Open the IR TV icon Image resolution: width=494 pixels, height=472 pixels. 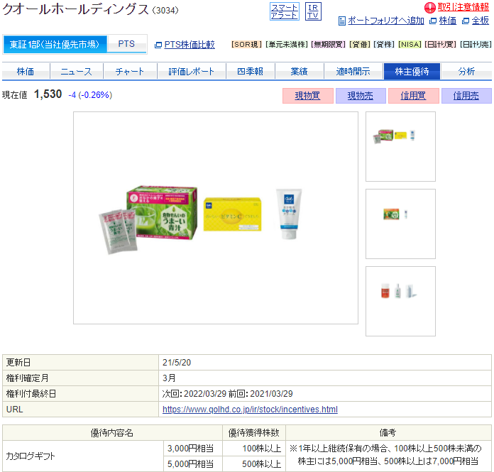[313, 11]
